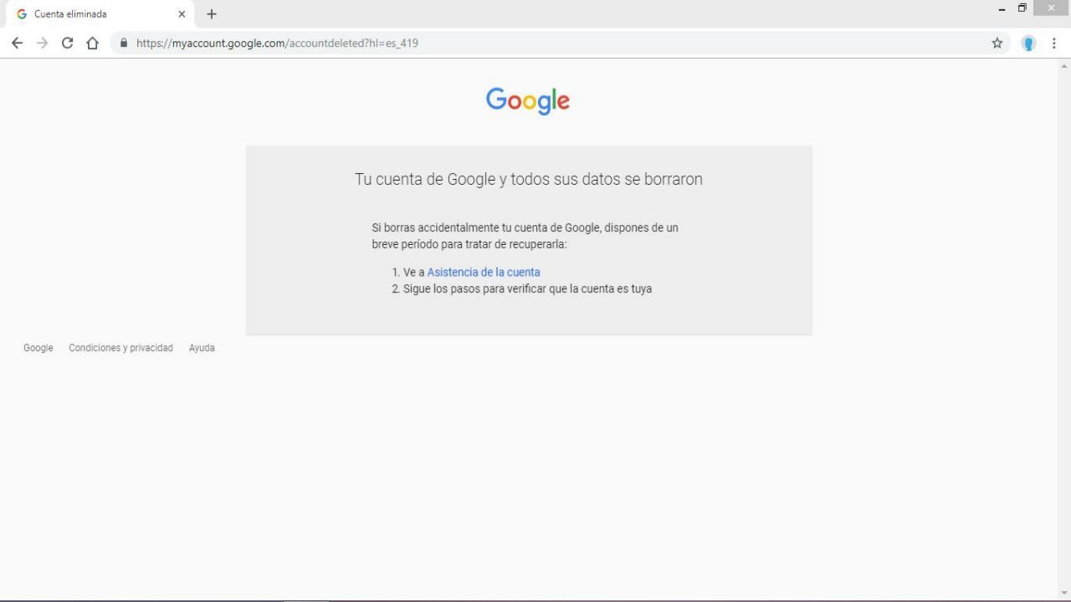Open the browser home page
The height and width of the screenshot is (602, 1071).
pyautogui.click(x=93, y=43)
